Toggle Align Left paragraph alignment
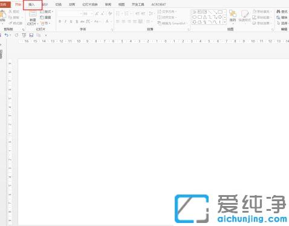The height and width of the screenshot is (226, 289). pyautogui.click(x=118, y=21)
